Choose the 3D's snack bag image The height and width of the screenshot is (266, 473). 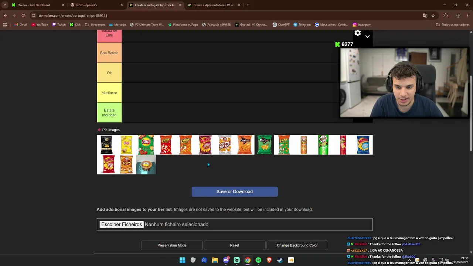[225, 145]
